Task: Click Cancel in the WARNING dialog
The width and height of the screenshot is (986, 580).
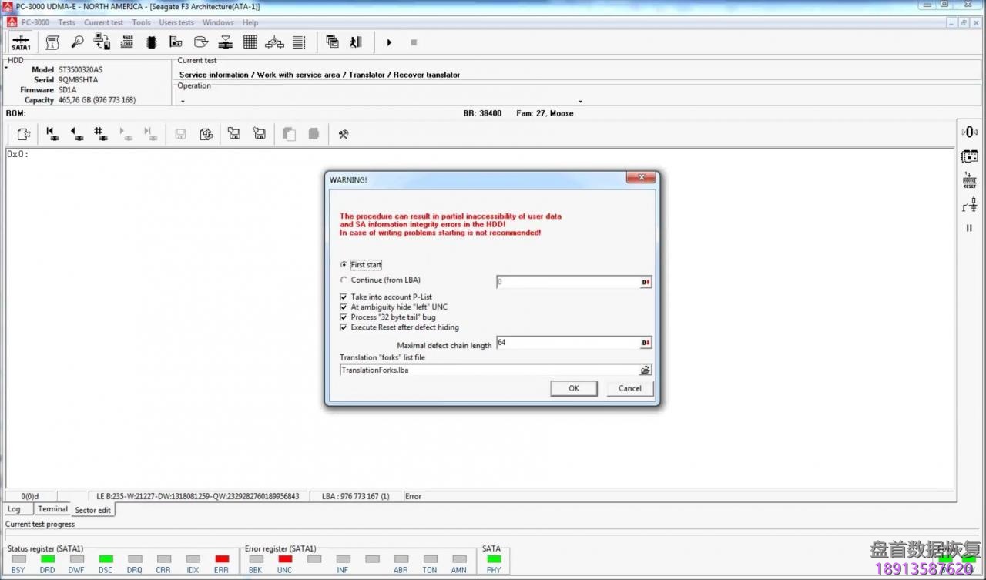Action: click(629, 388)
